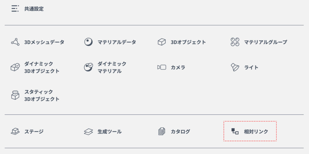Click the スタティック3Dオブジェクト box icon
This screenshot has height=154, width=309.
click(x=15, y=95)
